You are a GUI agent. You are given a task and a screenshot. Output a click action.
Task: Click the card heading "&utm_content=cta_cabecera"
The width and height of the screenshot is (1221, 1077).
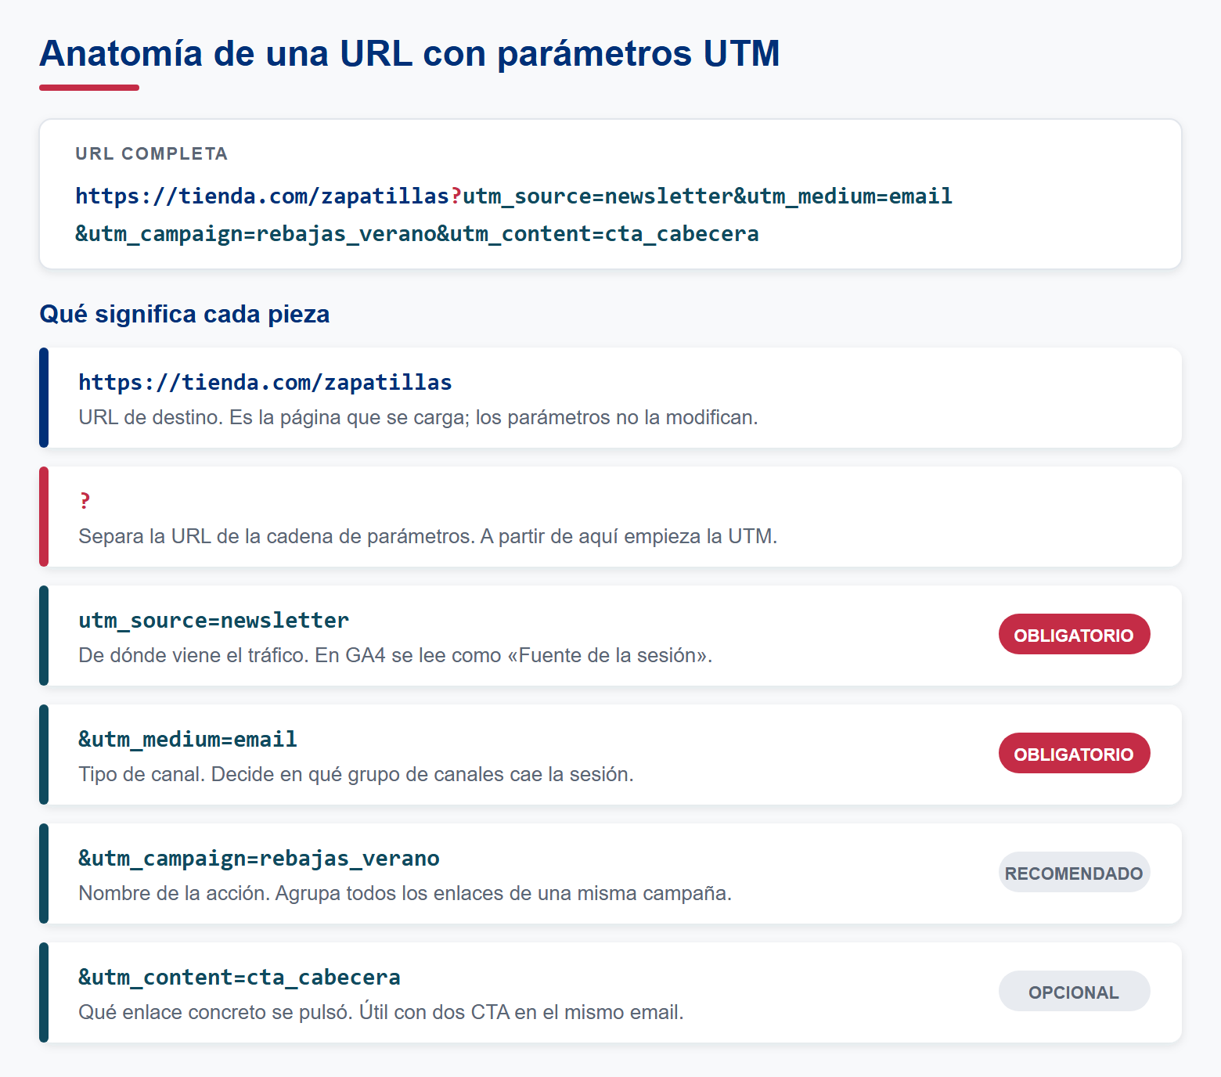coord(240,977)
